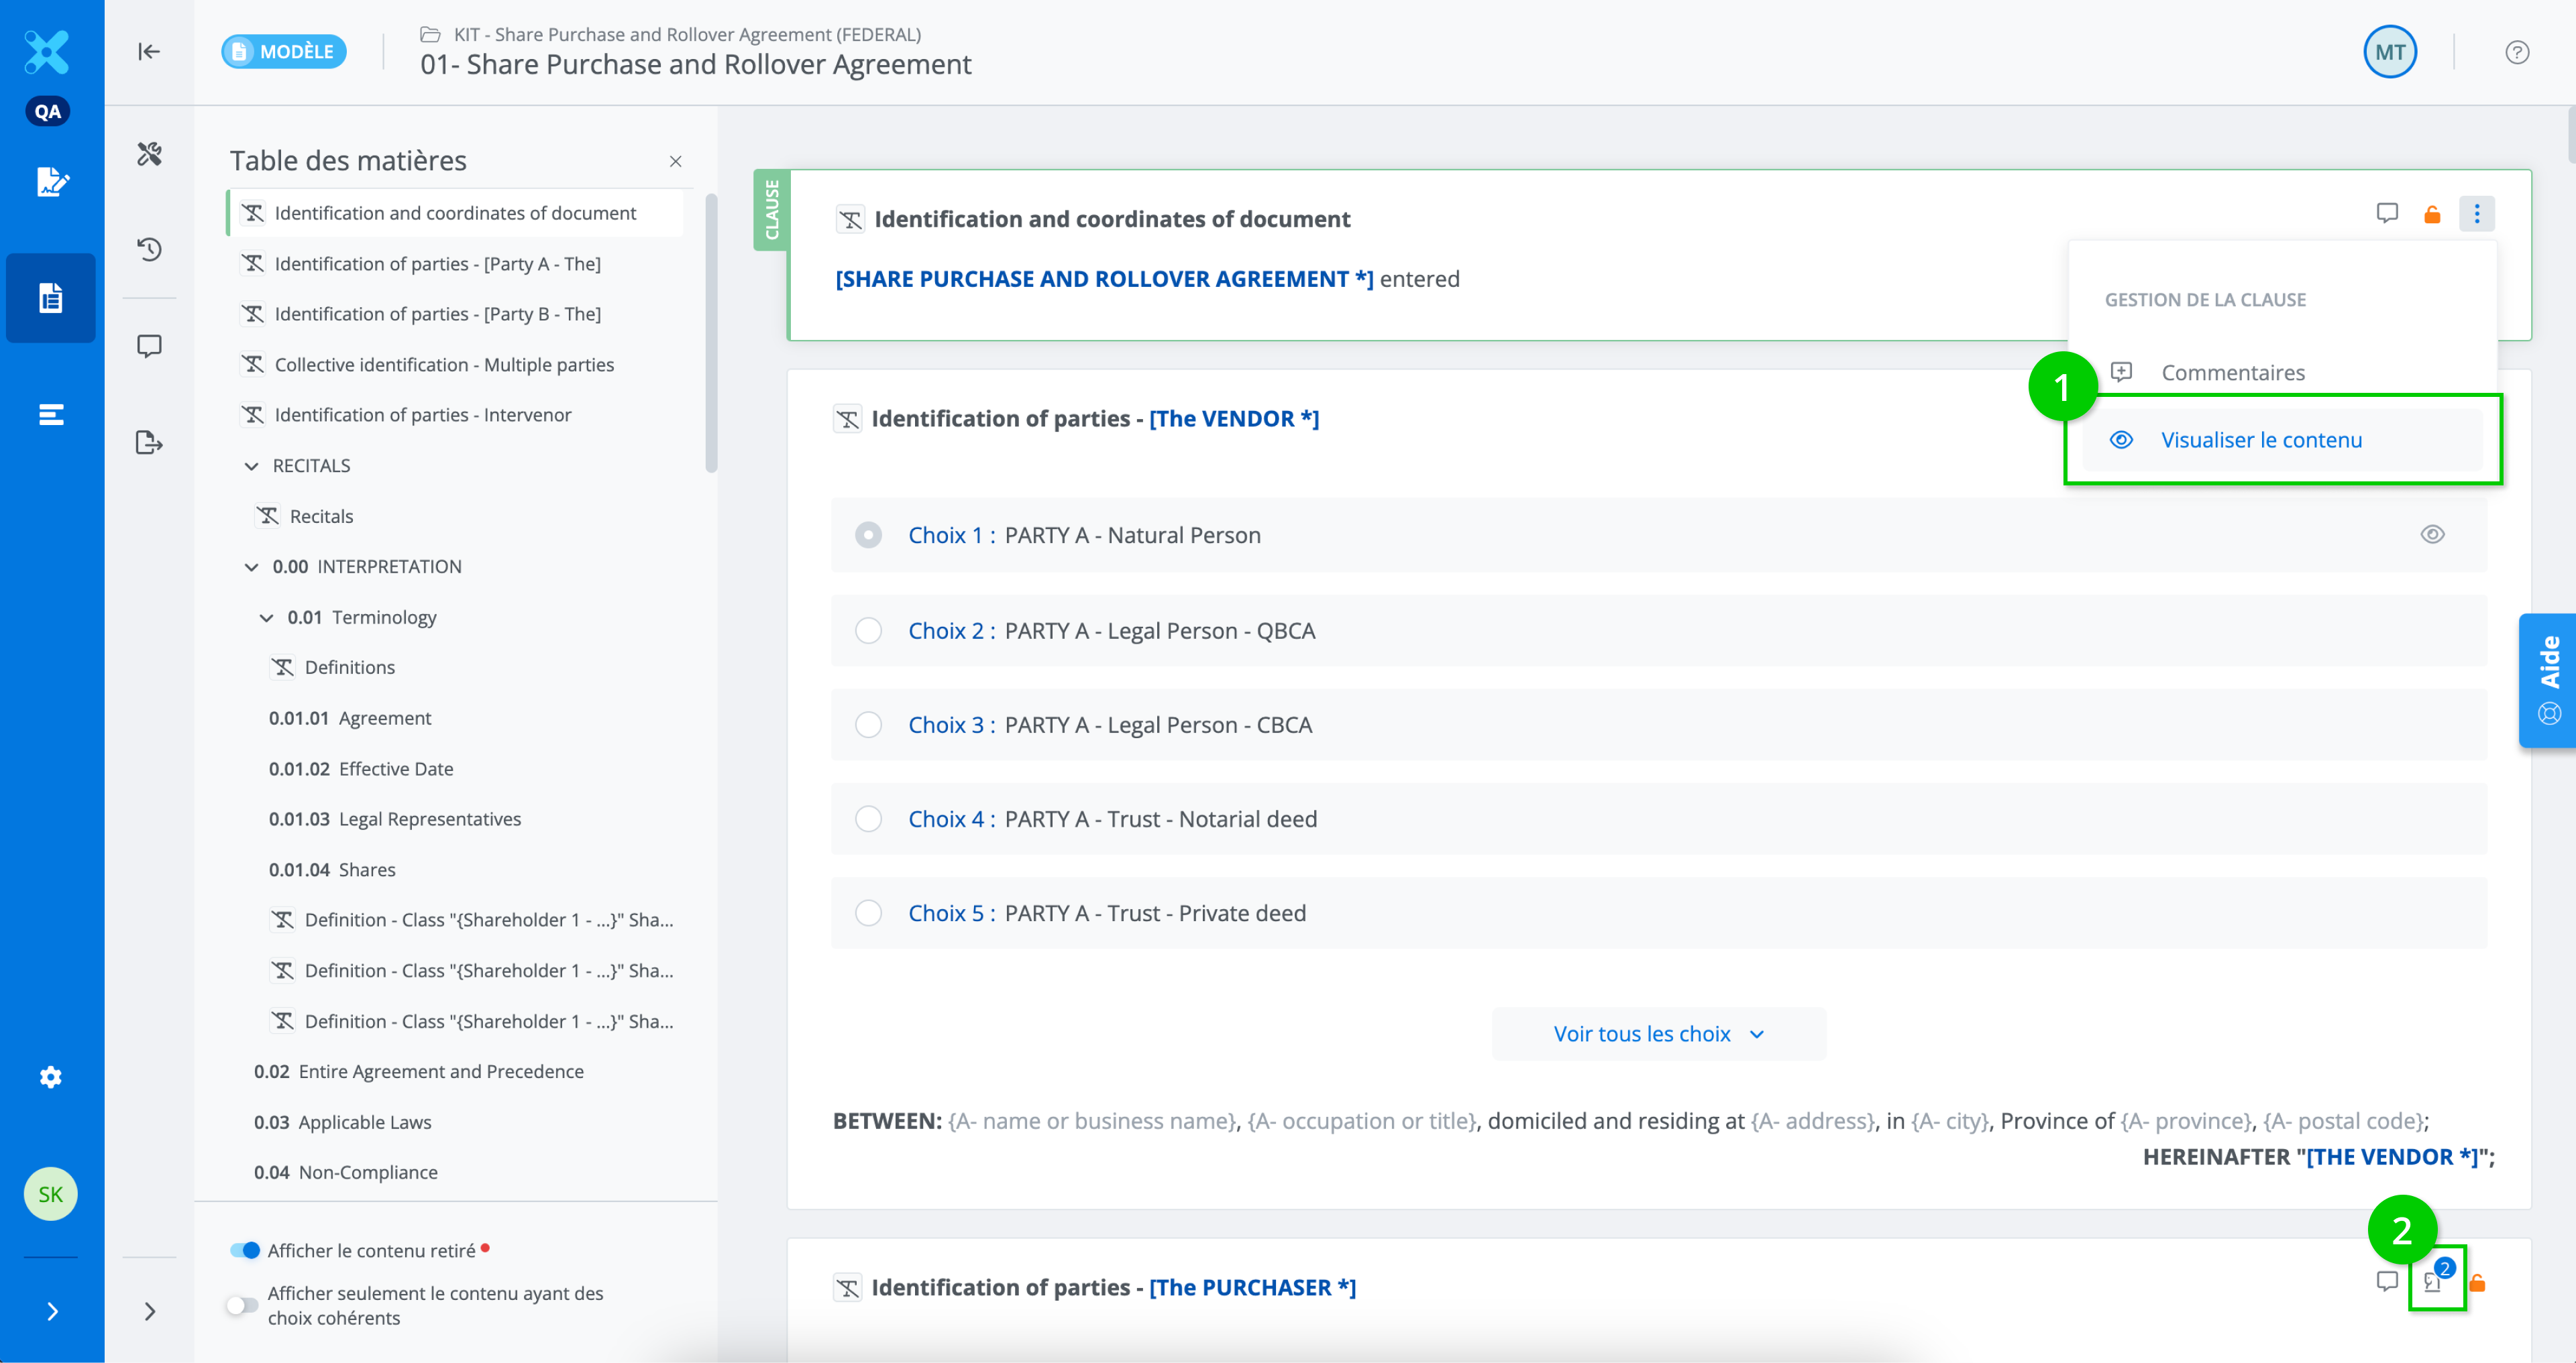
Task: Click the orange unlock icon on first clause
Action: coord(2432,214)
